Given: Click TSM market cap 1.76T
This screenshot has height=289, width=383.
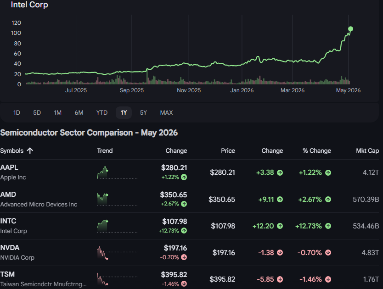Looking at the screenshot, I should (x=371, y=279).
